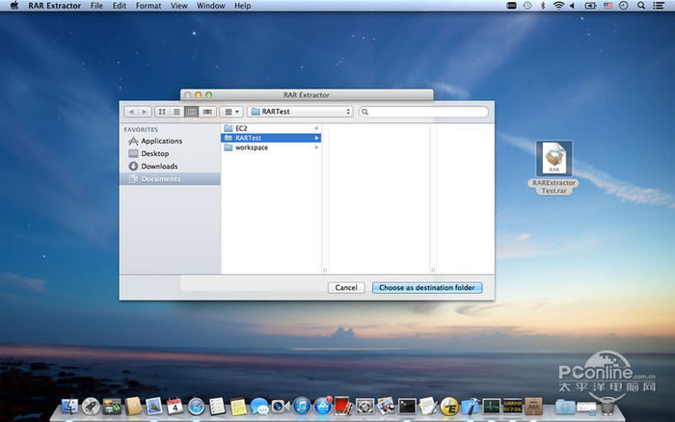Go back using the left arrow button

coord(131,112)
